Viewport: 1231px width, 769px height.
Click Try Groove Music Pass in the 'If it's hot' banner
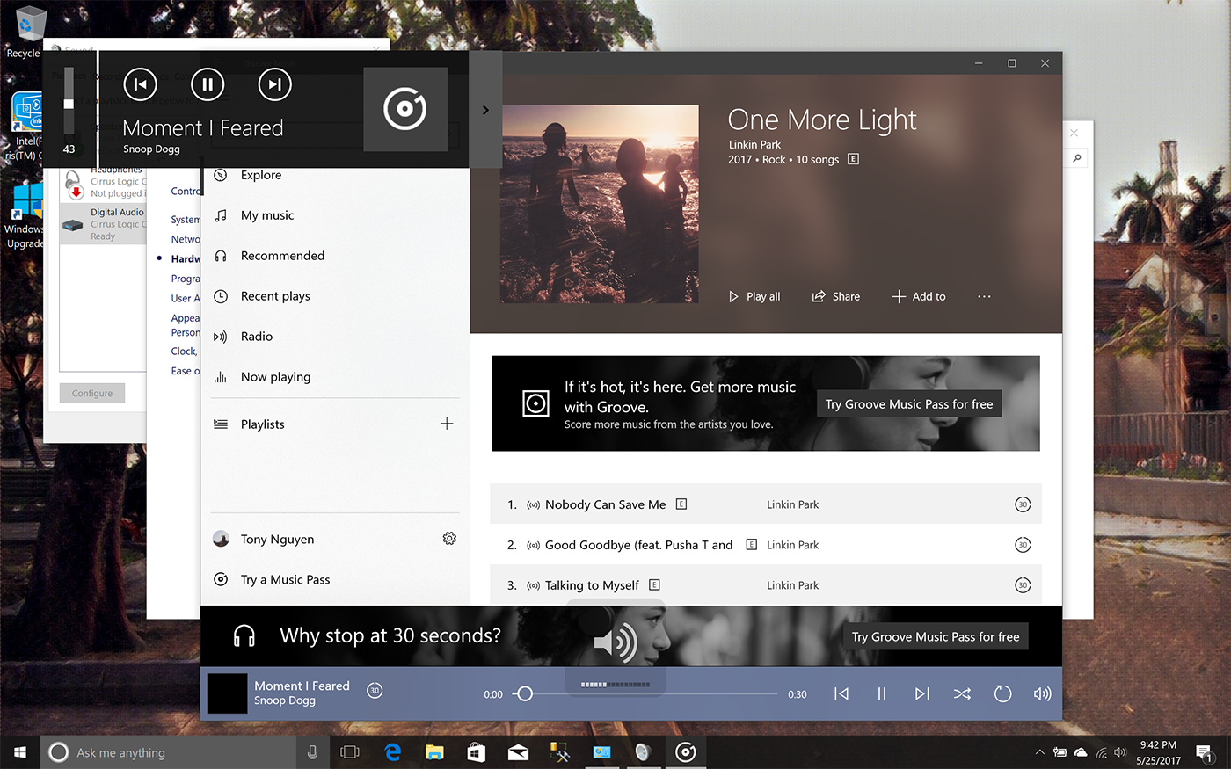[909, 404]
